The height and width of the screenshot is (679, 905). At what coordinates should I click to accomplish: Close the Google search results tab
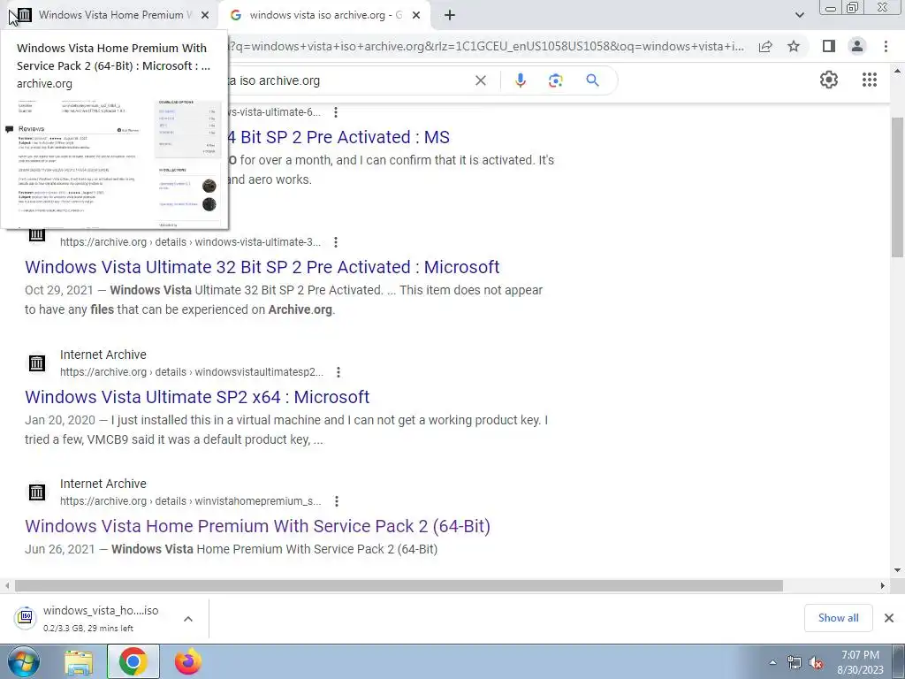pyautogui.click(x=416, y=16)
